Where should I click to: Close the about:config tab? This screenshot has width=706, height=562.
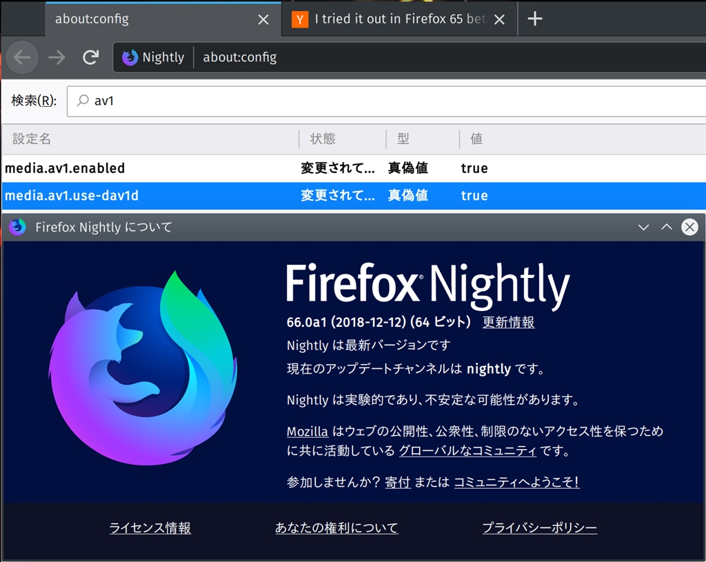click(x=263, y=19)
